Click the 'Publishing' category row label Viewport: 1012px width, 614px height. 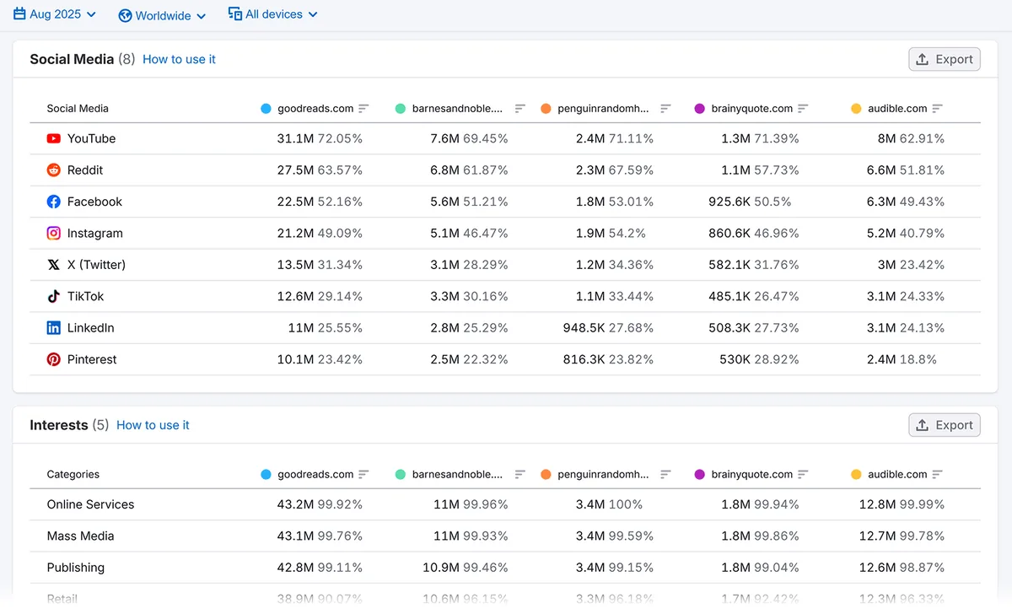point(76,568)
